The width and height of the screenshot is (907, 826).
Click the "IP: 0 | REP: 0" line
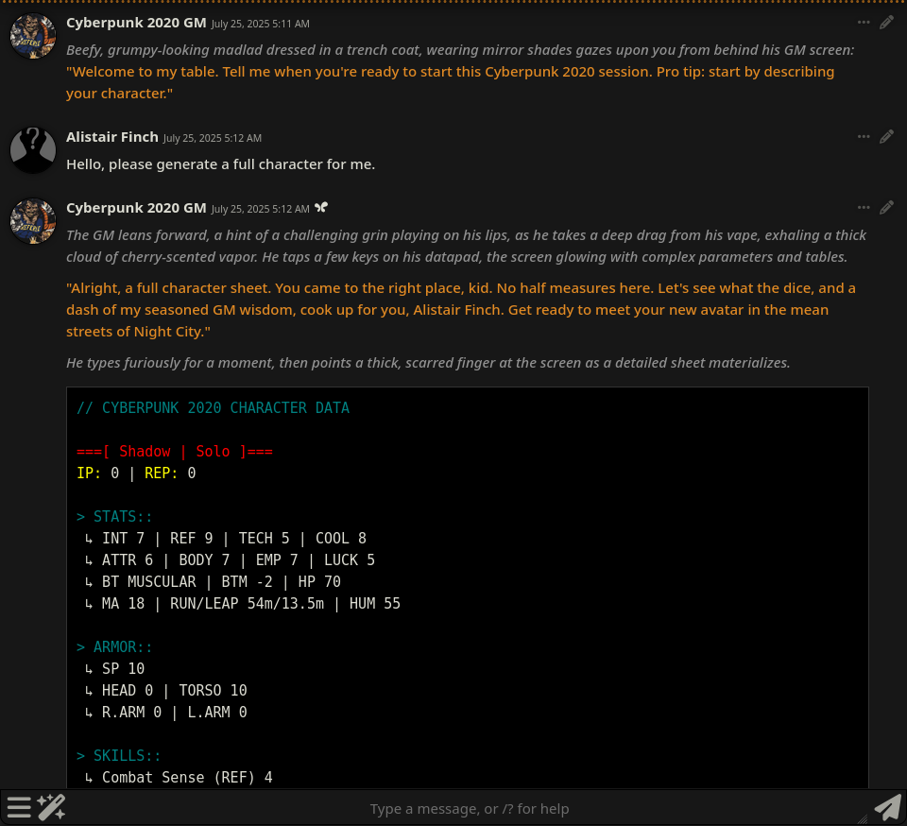(136, 473)
